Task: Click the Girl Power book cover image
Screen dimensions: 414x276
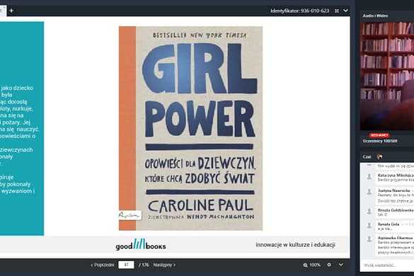Action: pos(190,128)
